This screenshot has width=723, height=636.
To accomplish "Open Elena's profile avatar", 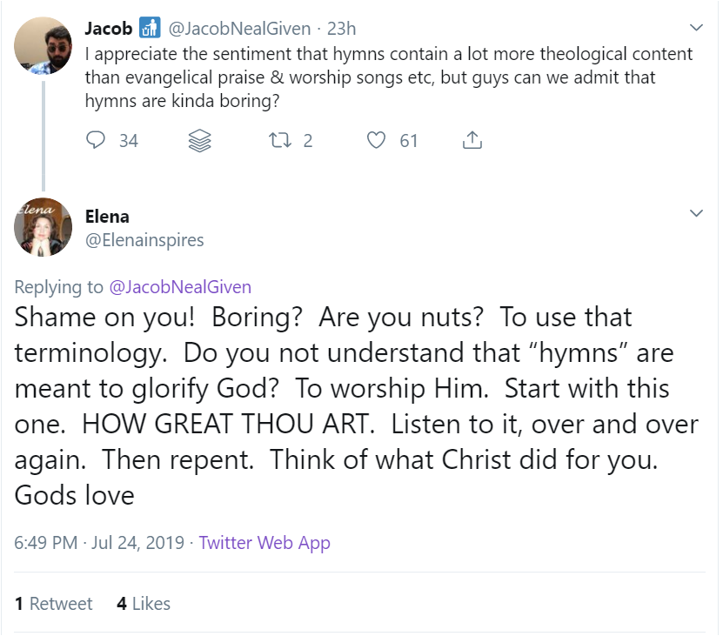I will tap(43, 226).
